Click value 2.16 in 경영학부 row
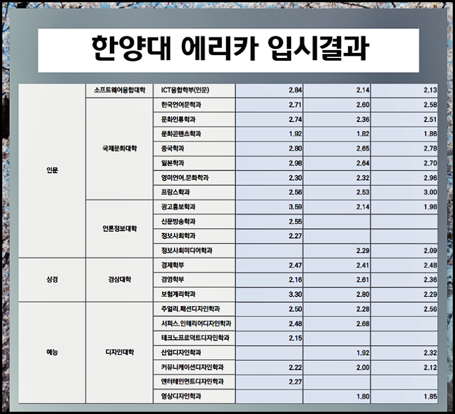 point(295,279)
